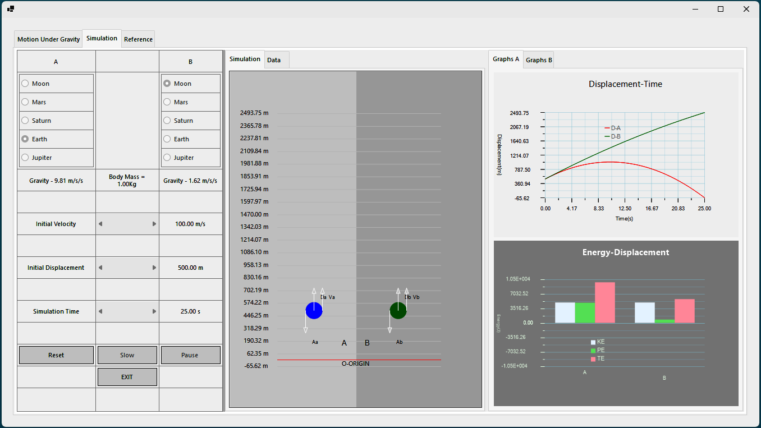Click the D-B legend entry
Viewport: 761px width, 428px height.
click(612, 136)
